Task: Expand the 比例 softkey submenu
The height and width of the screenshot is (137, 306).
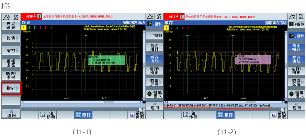Action: pos(11,38)
